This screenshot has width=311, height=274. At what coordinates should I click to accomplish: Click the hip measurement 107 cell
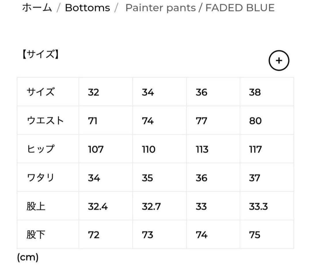pyautogui.click(x=95, y=149)
